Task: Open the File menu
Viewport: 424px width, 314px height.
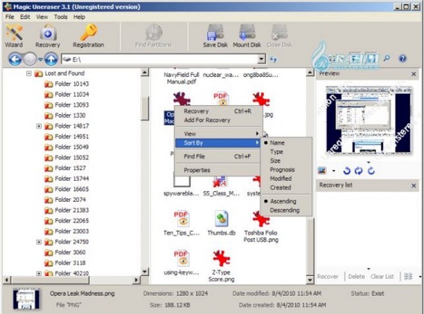Action: point(10,17)
